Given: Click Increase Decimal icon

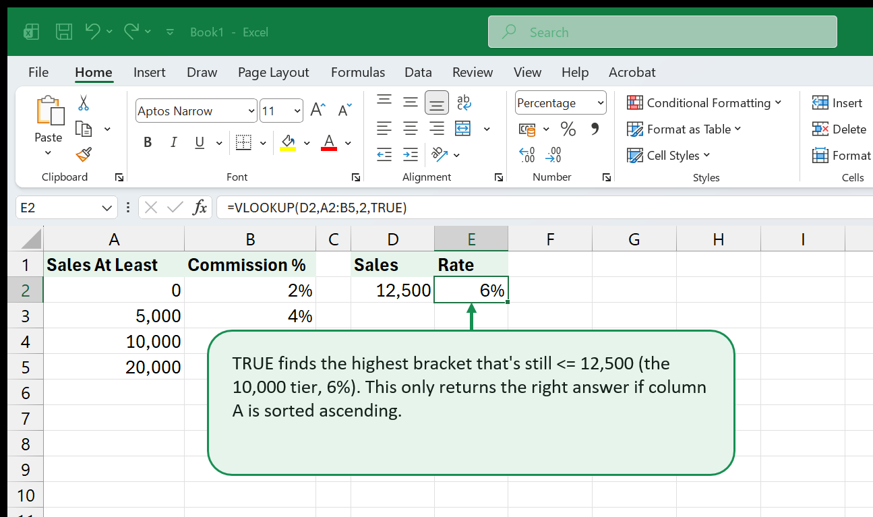Looking at the screenshot, I should pos(527,155).
